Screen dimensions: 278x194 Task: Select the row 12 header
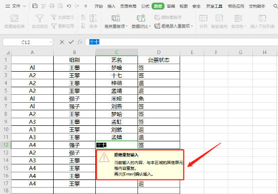pos(6,145)
